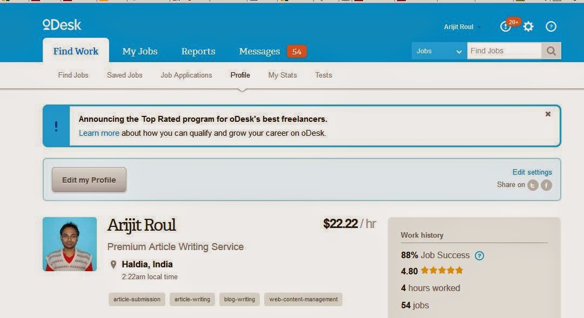
Task: Open the help question mark icon
Action: pos(551,26)
